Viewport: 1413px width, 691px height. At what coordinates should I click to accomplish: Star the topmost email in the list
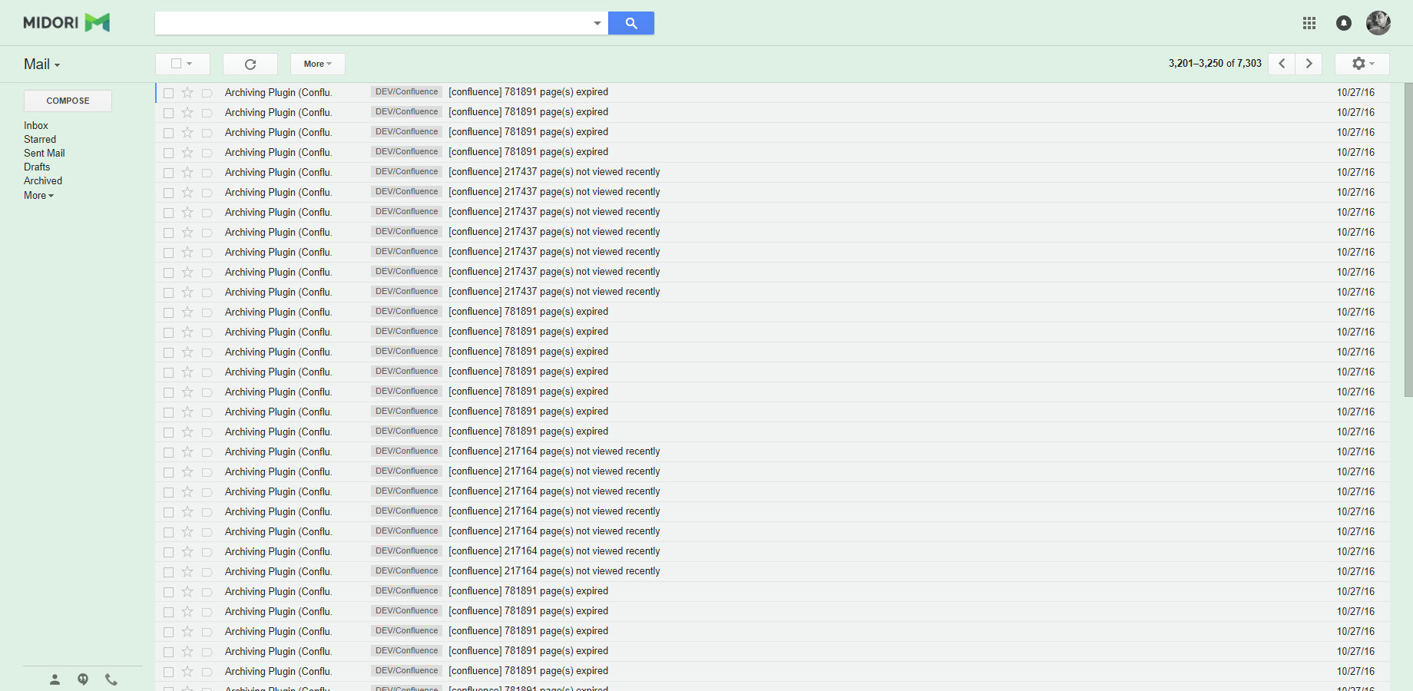187,92
